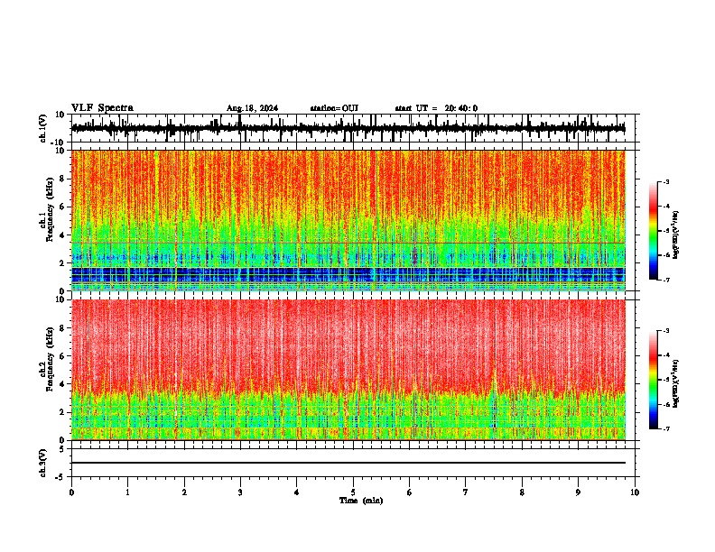This screenshot has width=715, height=552.
Task: Select the date text "Aug.18, 2024"
Action: [252, 108]
